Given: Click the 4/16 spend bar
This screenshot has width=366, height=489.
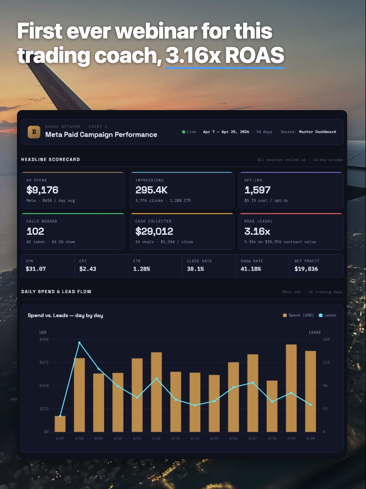Looking at the screenshot, I should click(233, 397).
